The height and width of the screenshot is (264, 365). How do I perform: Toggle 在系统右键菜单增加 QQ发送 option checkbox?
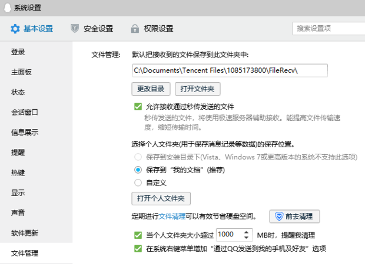pyautogui.click(x=138, y=249)
